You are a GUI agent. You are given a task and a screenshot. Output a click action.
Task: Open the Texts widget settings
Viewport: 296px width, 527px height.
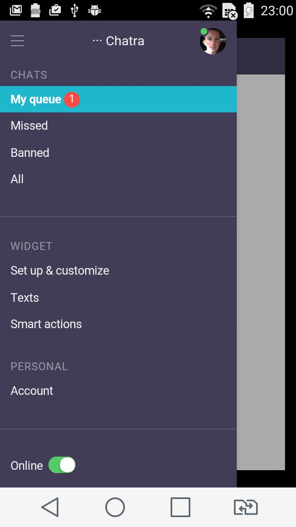118,298
